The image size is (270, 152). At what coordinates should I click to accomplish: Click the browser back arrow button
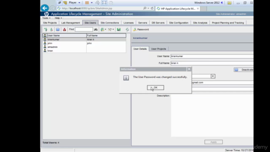45,8
